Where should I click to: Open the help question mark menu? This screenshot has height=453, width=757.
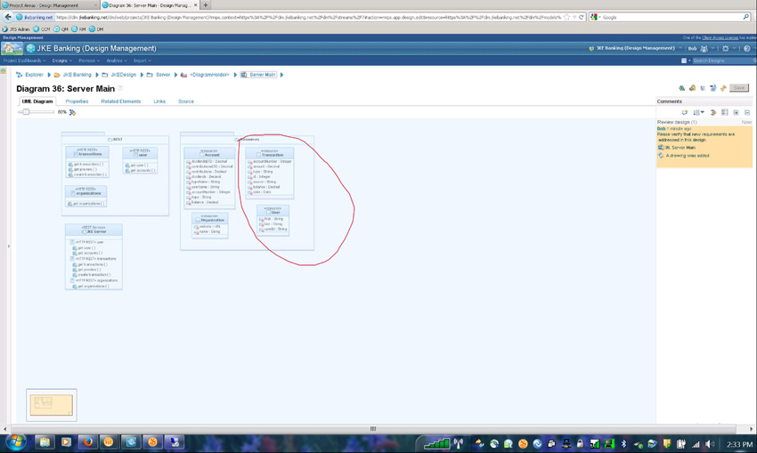(x=747, y=48)
